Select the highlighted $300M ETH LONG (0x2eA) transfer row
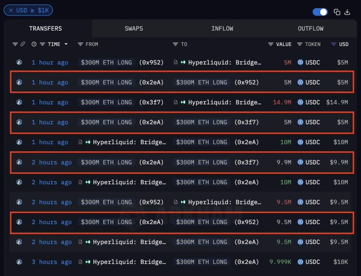Screen dimensions: 361x276 [180, 82]
